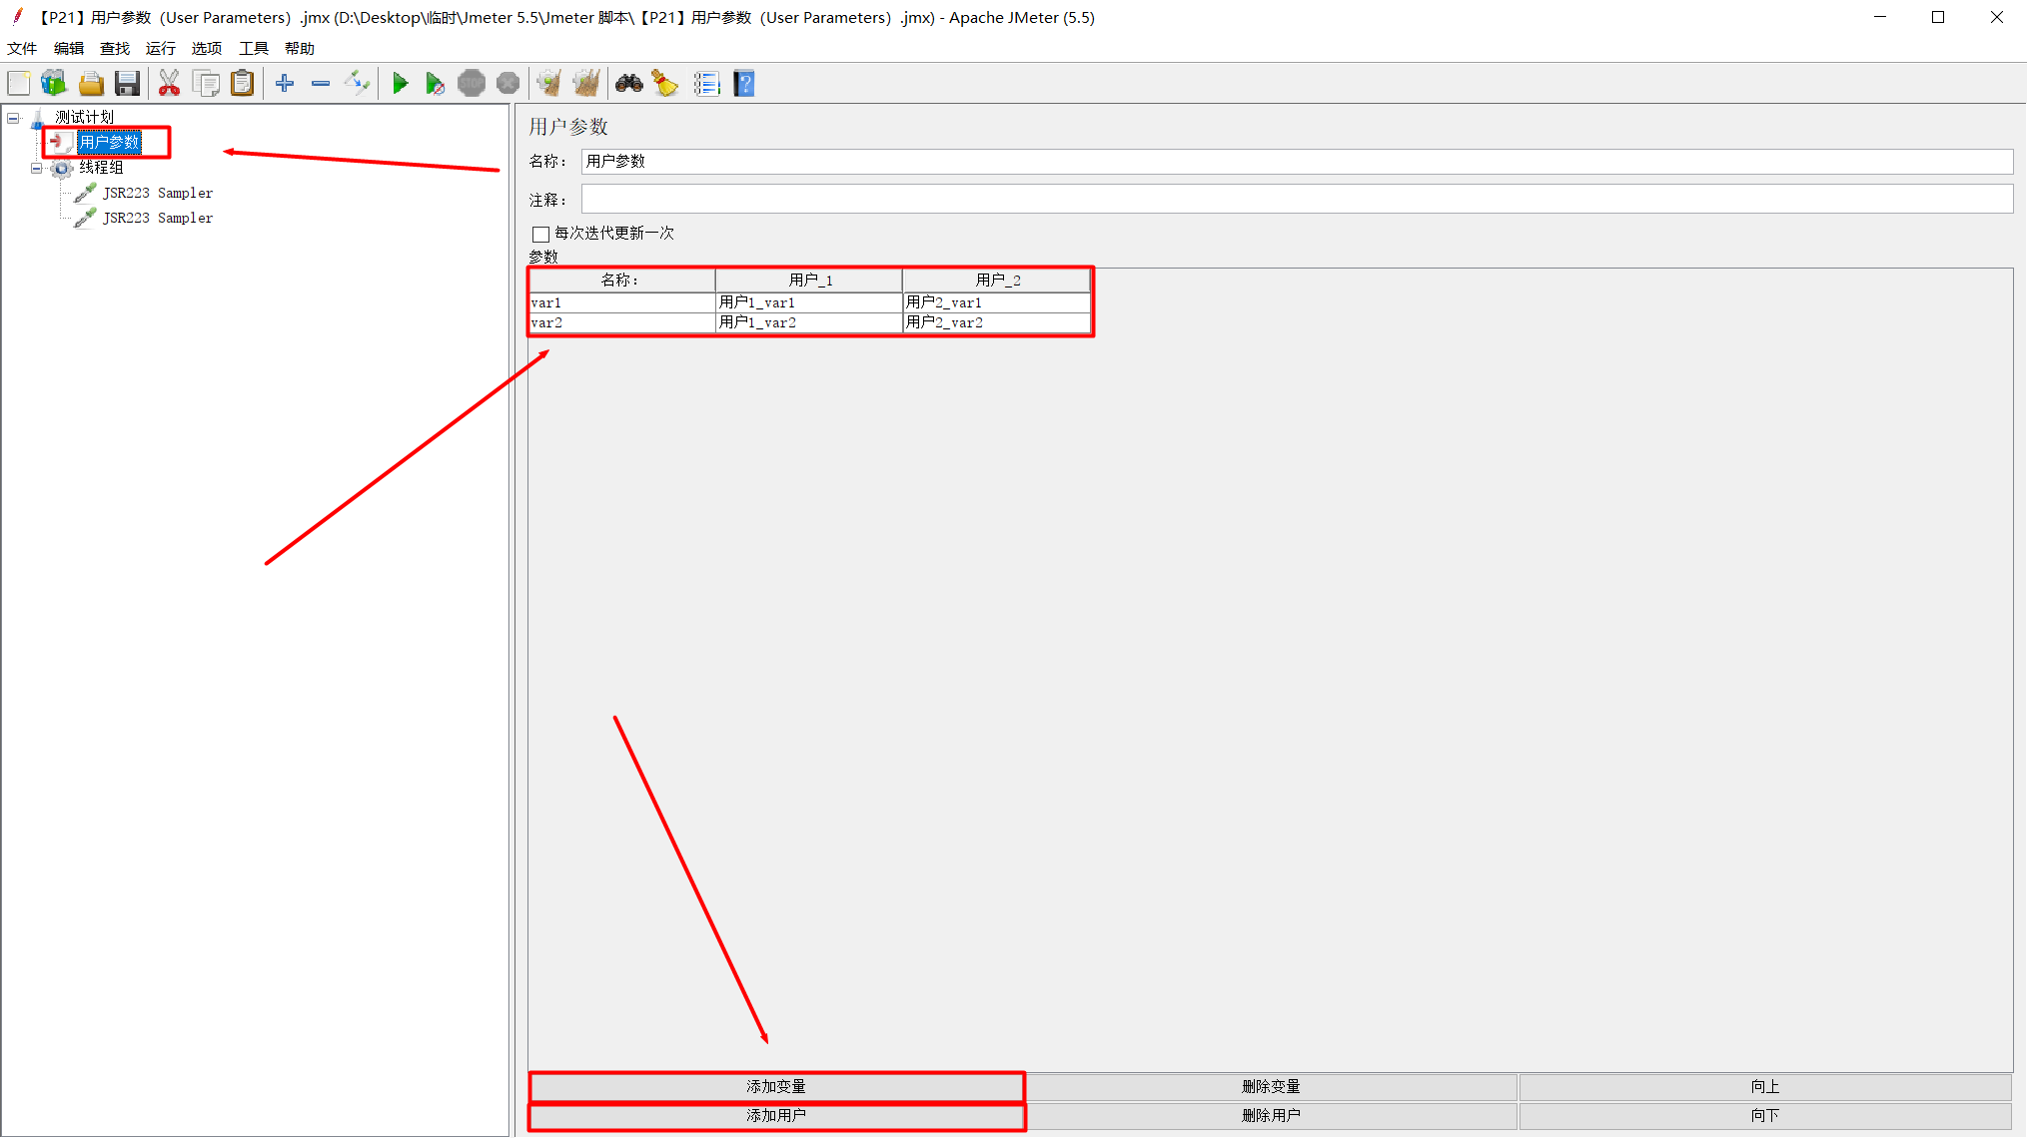Click the Save floppy disk icon

click(x=127, y=84)
